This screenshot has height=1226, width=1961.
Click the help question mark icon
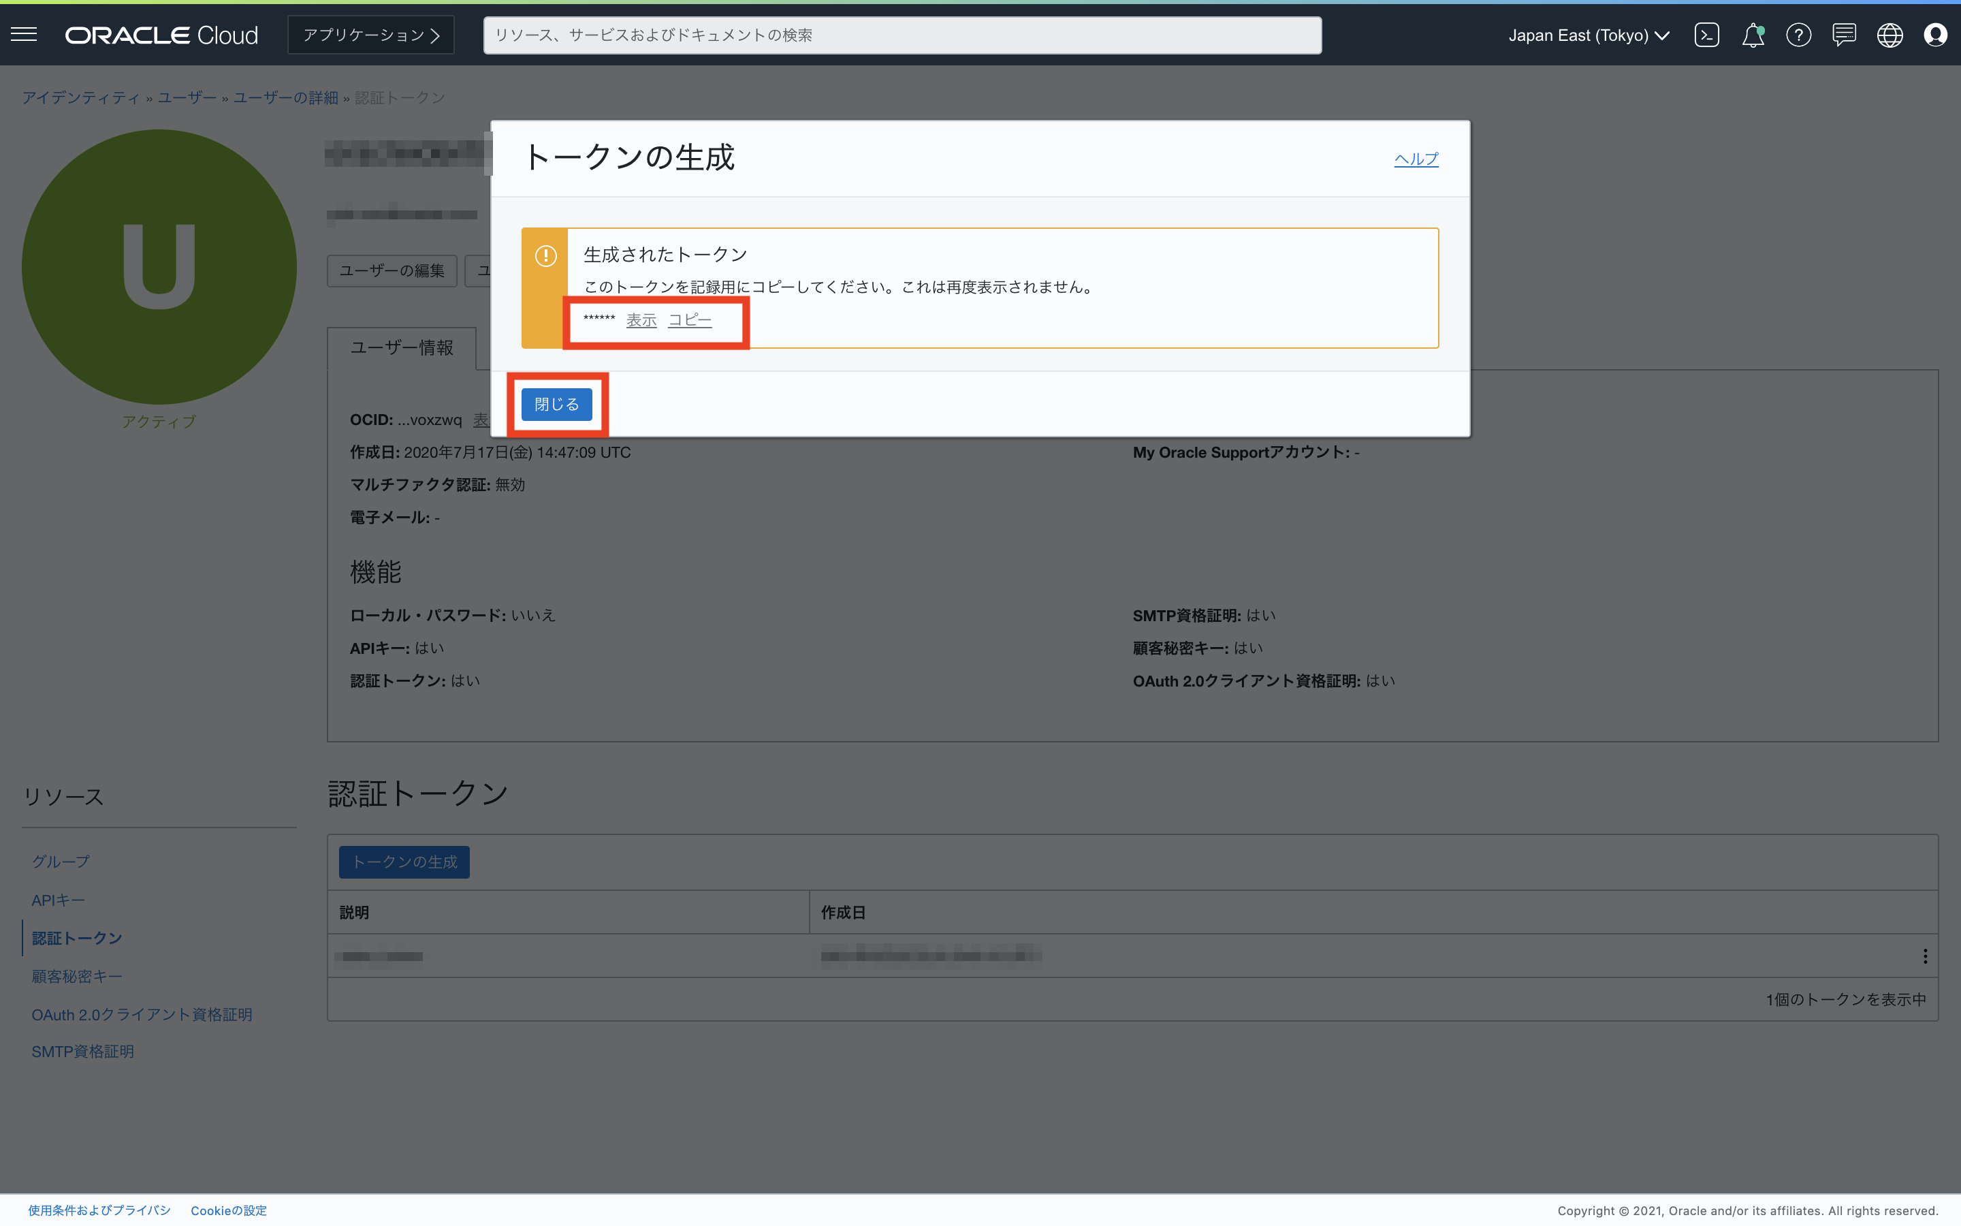coord(1798,35)
